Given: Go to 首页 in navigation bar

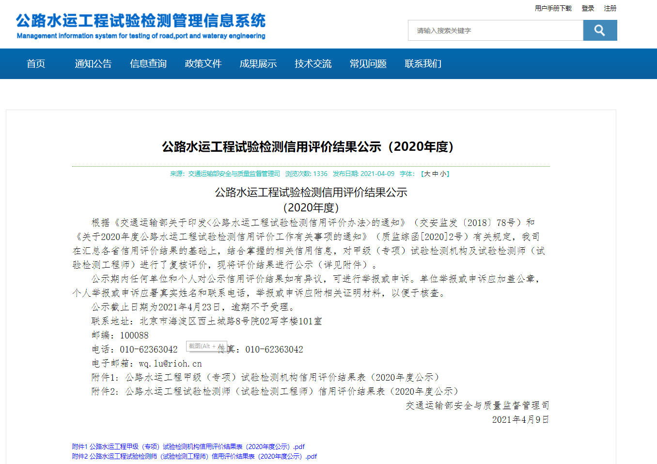Looking at the screenshot, I should pyautogui.click(x=36, y=64).
